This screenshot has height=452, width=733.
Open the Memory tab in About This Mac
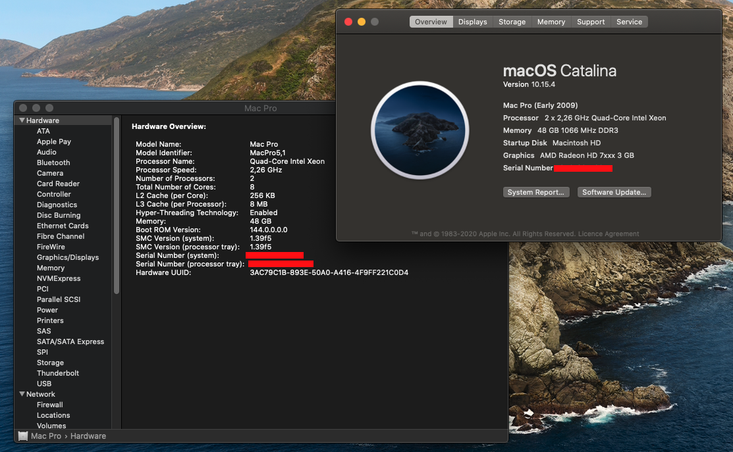click(551, 22)
